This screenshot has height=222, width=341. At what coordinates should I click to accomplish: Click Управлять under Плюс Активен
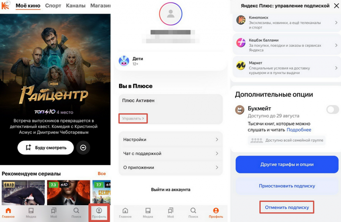pos(133,118)
